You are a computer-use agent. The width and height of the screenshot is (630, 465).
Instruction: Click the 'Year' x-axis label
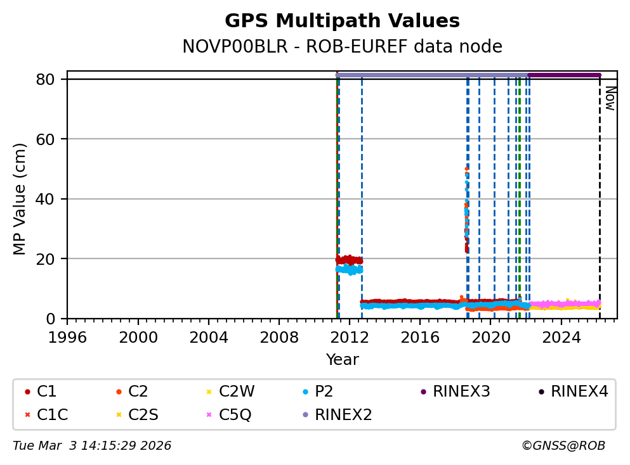[342, 360]
